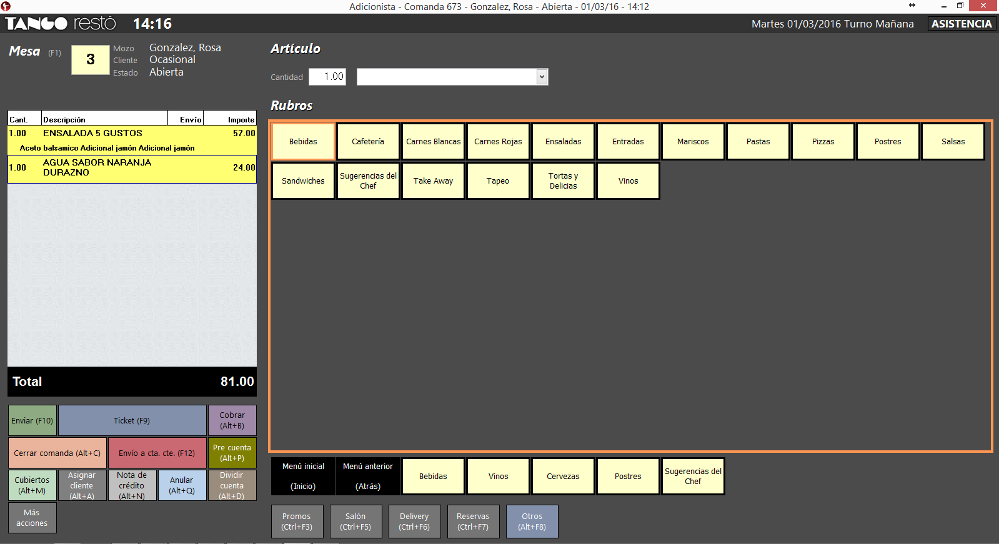Image resolution: width=999 pixels, height=544 pixels.
Task: Expand the Artículo dropdown list
Action: click(542, 77)
